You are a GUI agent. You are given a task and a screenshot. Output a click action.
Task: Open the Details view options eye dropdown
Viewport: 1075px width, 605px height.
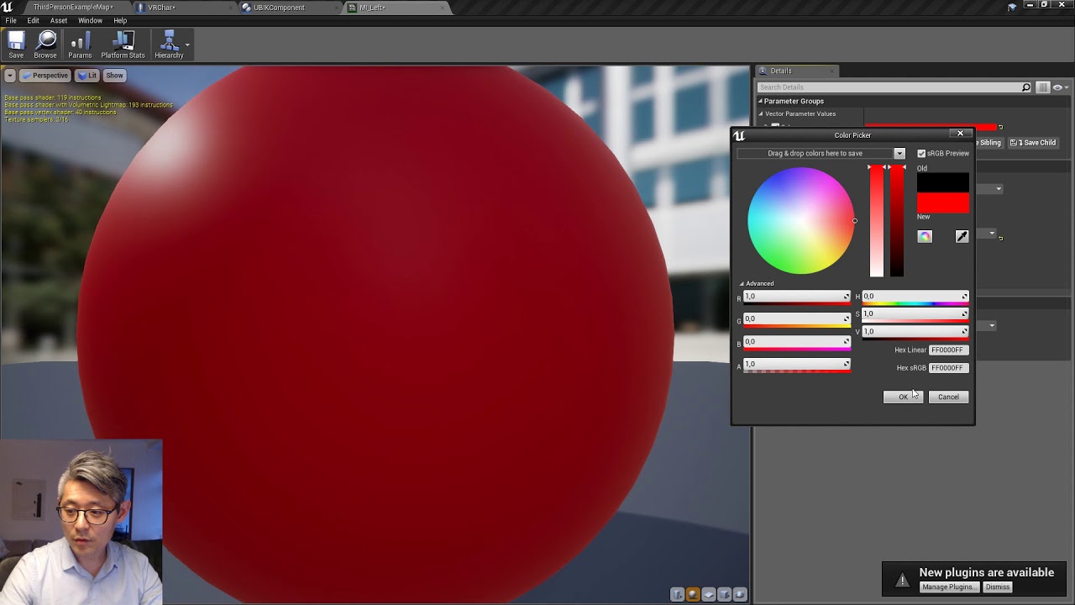pyautogui.click(x=1060, y=87)
